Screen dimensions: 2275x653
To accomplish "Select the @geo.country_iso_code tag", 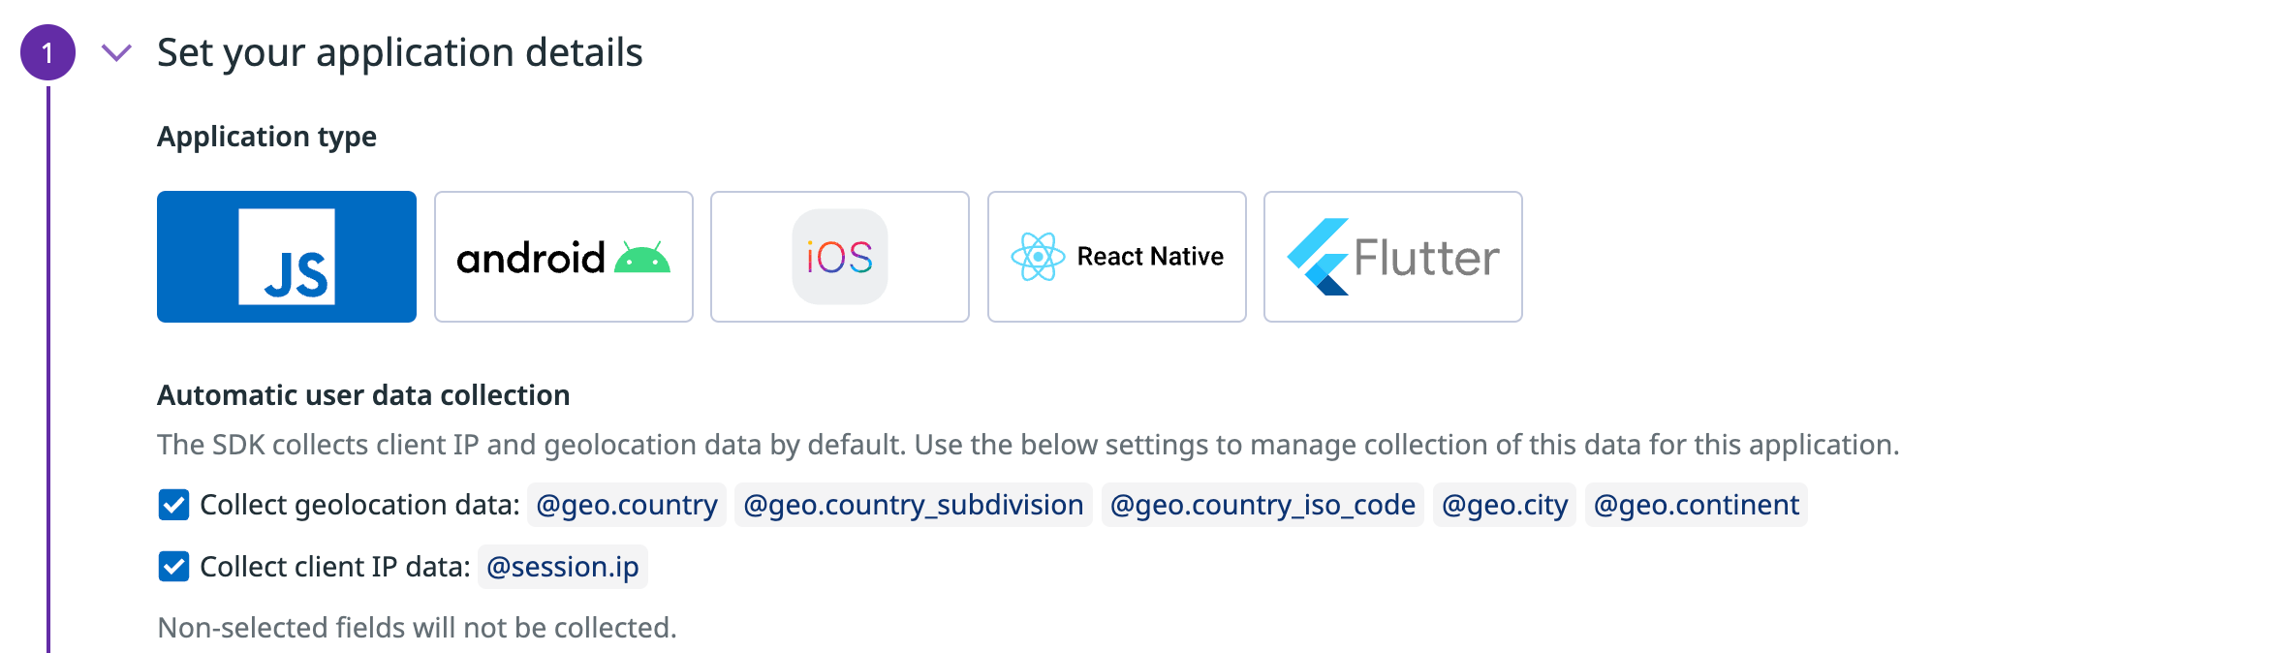I will click(1262, 505).
